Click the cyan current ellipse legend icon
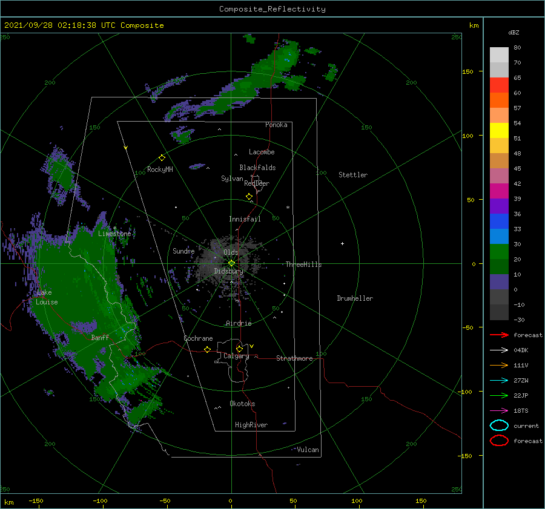 [x=499, y=425]
